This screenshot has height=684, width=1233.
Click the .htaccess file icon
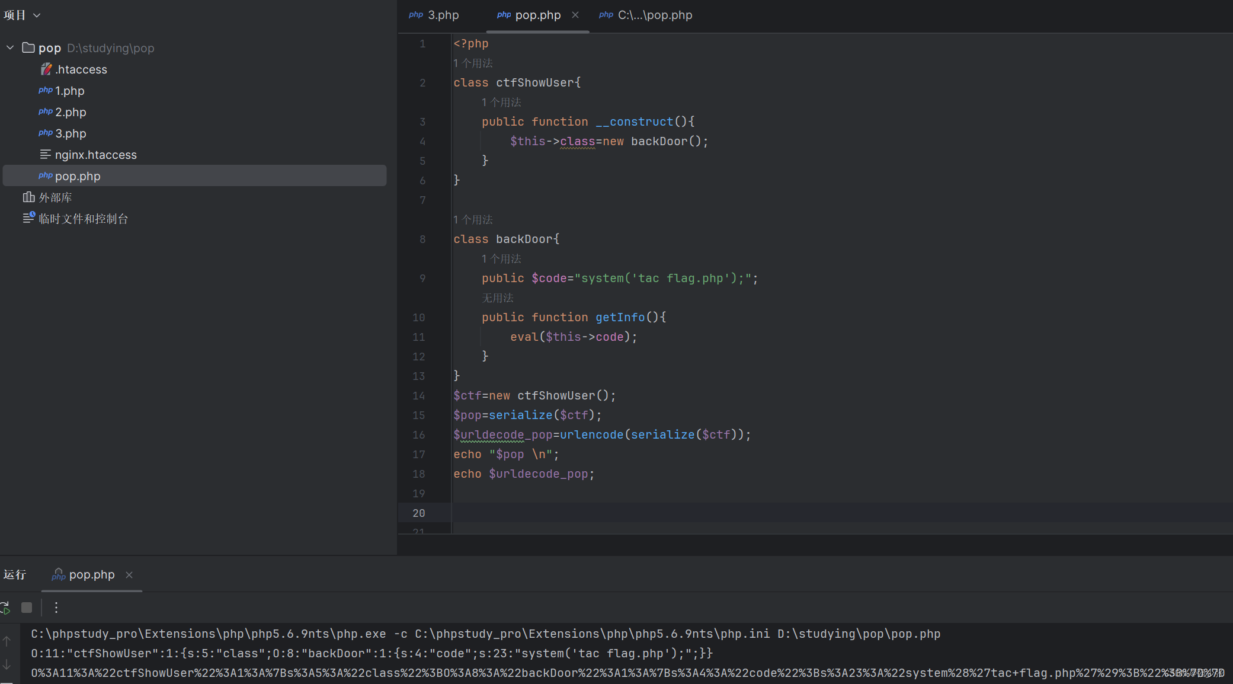click(x=46, y=69)
